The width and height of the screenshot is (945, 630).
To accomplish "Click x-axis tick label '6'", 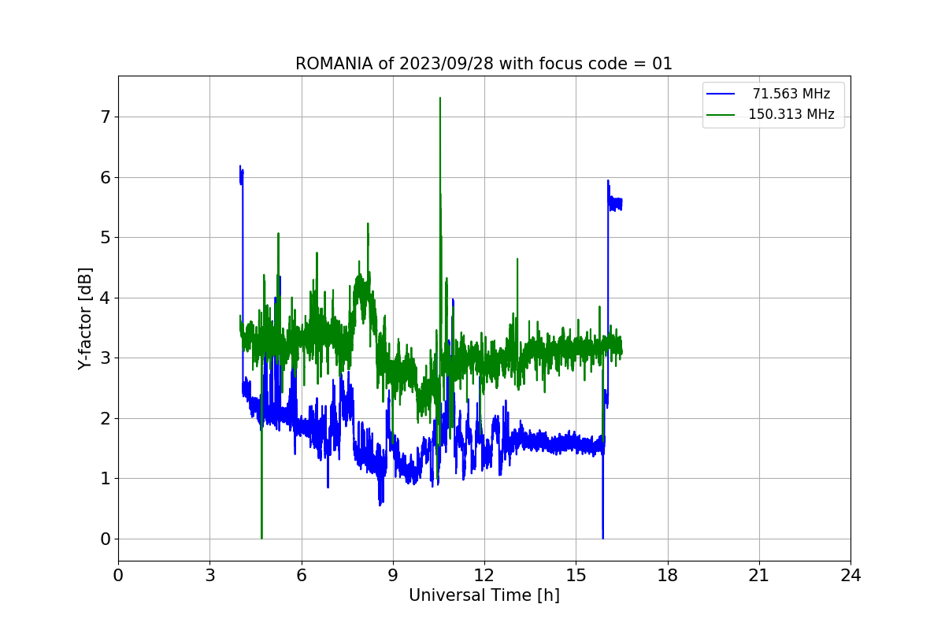I will pyautogui.click(x=302, y=576).
